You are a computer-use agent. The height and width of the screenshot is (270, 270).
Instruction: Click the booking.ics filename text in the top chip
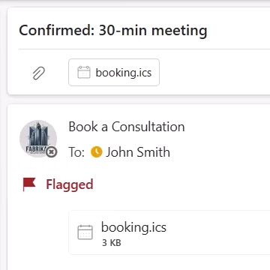tap(124, 73)
